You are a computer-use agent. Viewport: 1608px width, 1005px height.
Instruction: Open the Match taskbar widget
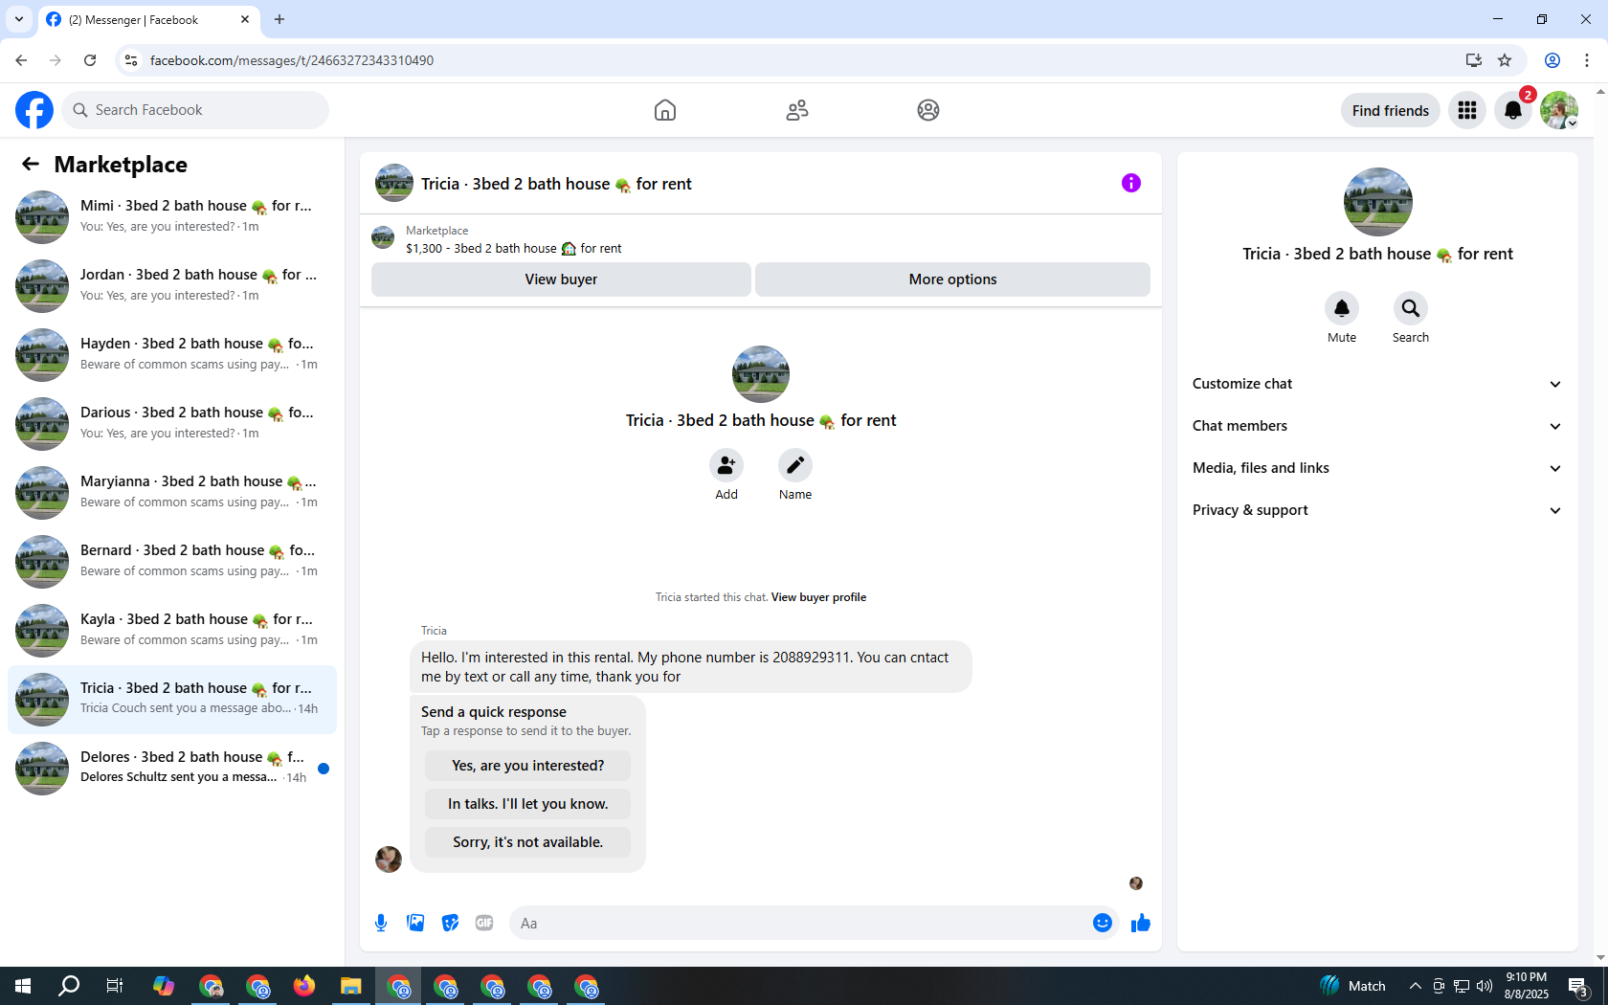pos(1352,986)
